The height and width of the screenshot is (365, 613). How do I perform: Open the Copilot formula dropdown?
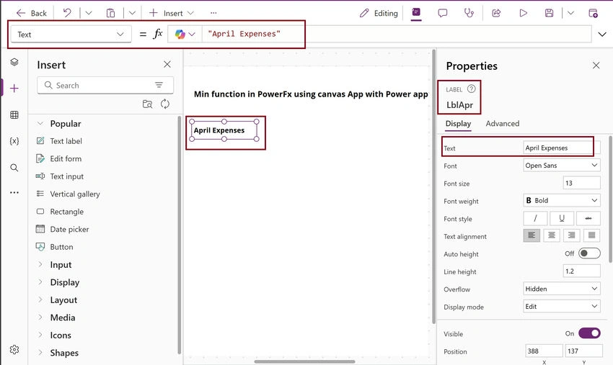pyautogui.click(x=185, y=35)
